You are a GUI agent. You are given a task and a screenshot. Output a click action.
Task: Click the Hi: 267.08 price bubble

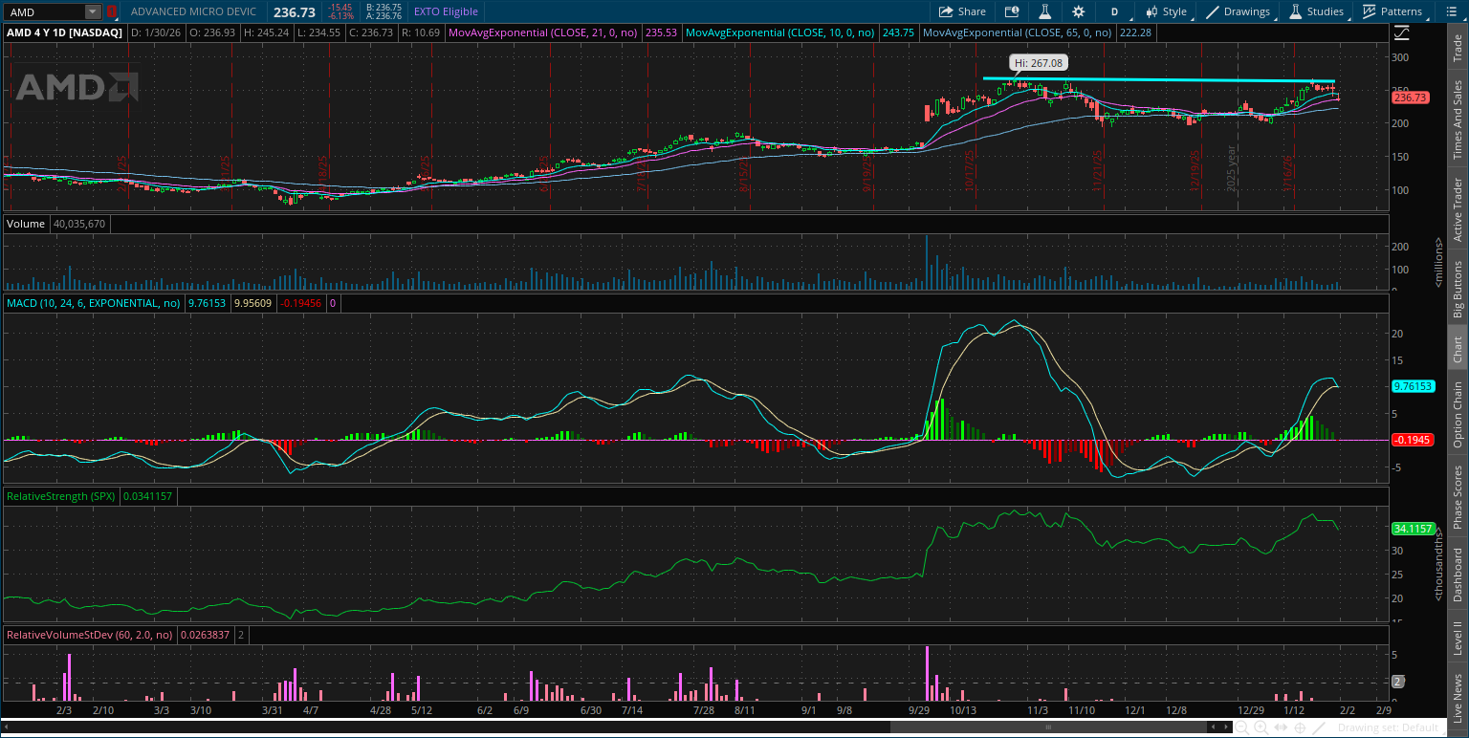tap(1039, 63)
